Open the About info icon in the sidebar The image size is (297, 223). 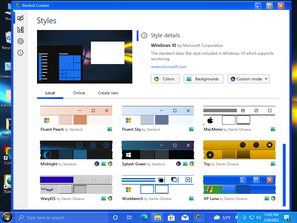tap(20, 53)
